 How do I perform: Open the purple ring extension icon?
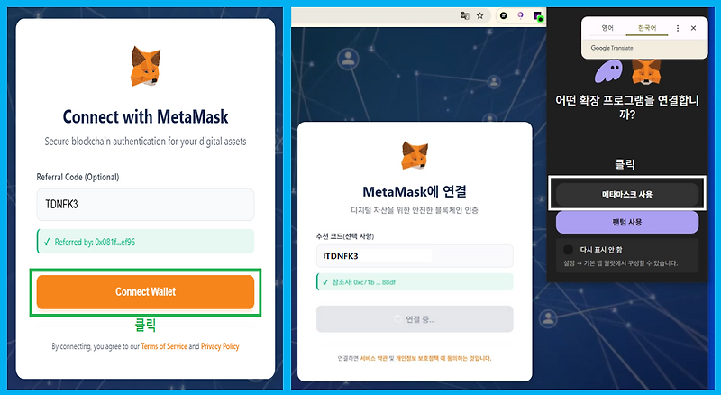click(x=520, y=15)
